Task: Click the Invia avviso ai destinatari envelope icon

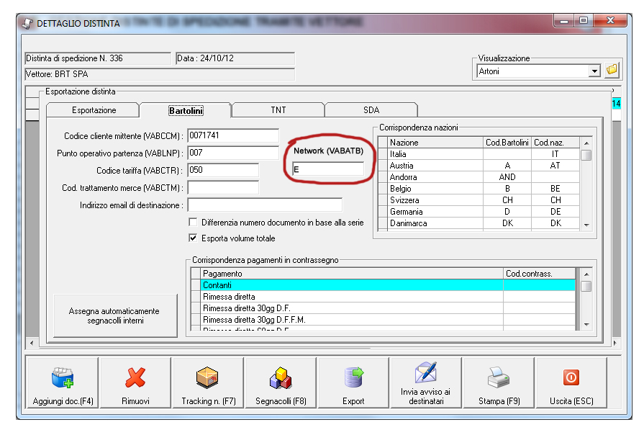Action: pos(426,372)
